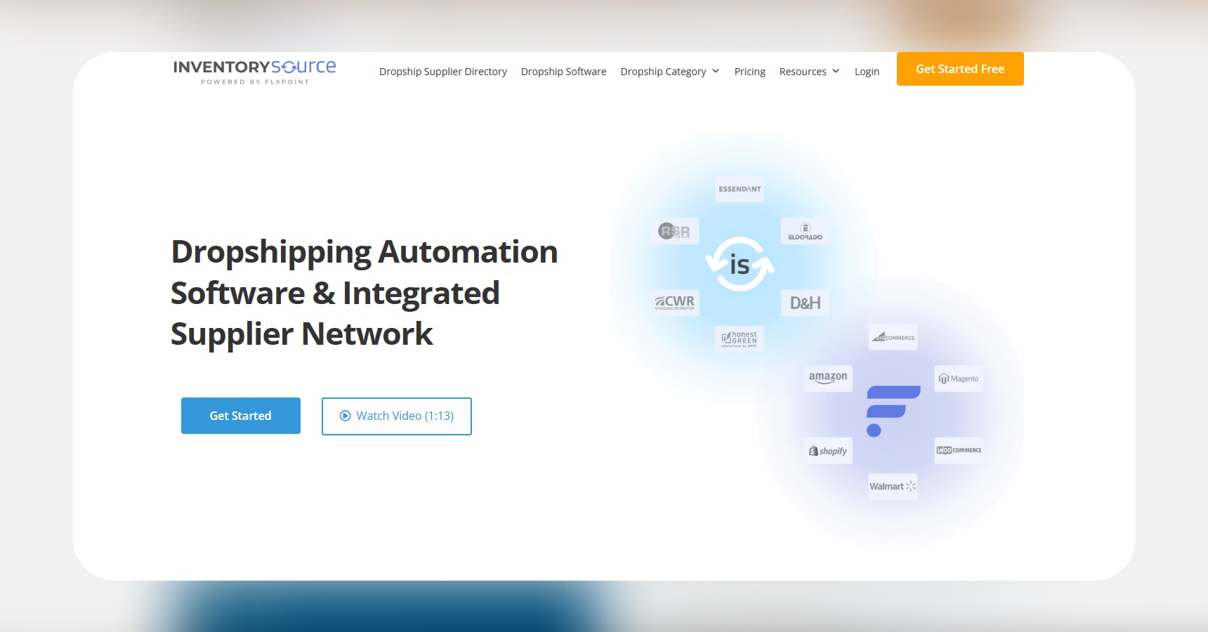Click the Dropshipping Automation Software headline

pyautogui.click(x=365, y=293)
